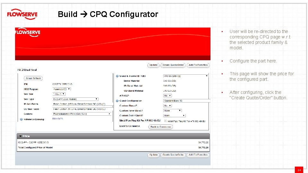Click the help icon beside Gland & Sleeve
308x173 pixels.
click(117, 76)
